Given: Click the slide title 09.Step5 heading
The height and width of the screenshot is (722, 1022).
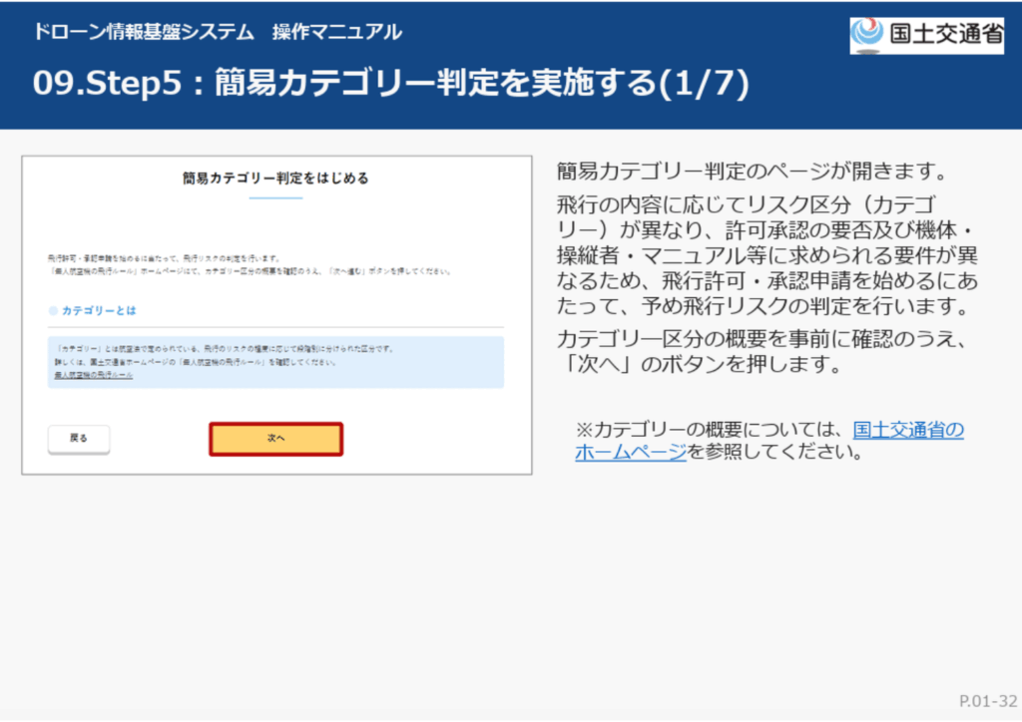Looking at the screenshot, I should click(390, 85).
